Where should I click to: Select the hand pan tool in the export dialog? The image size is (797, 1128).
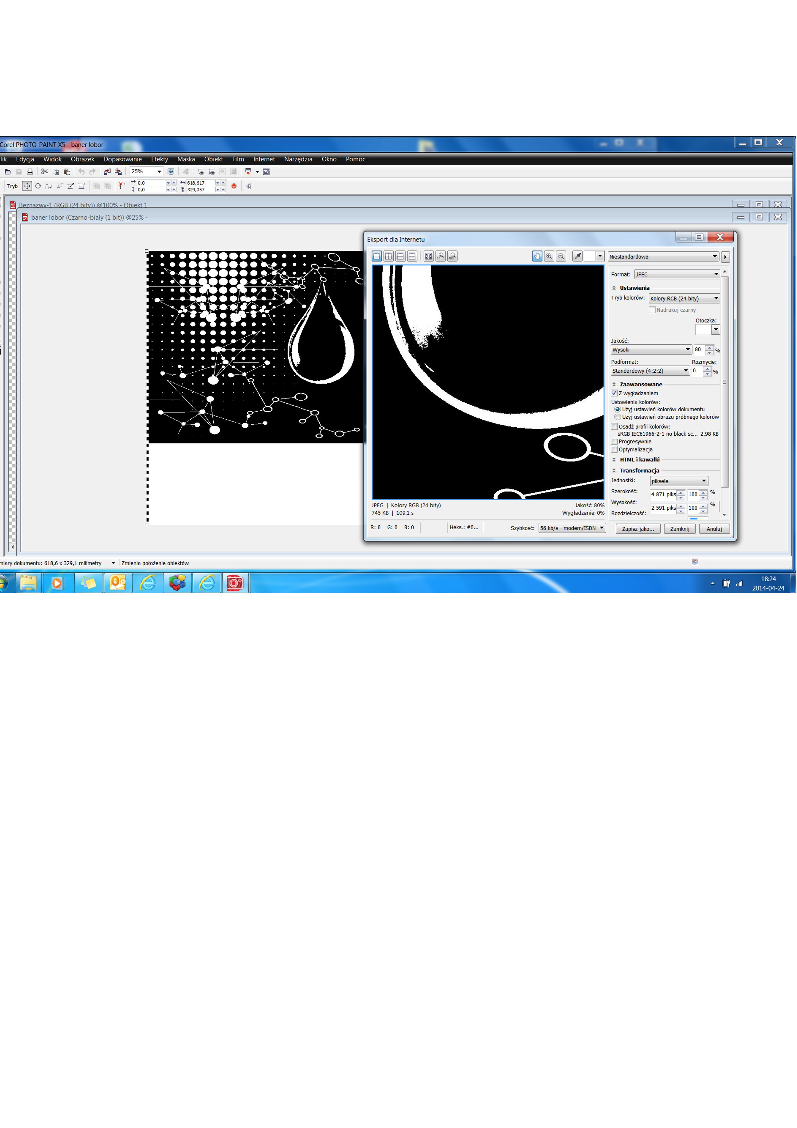click(x=537, y=256)
